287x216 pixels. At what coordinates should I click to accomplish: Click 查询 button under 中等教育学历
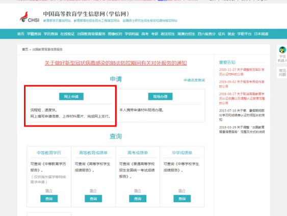tap(49, 199)
